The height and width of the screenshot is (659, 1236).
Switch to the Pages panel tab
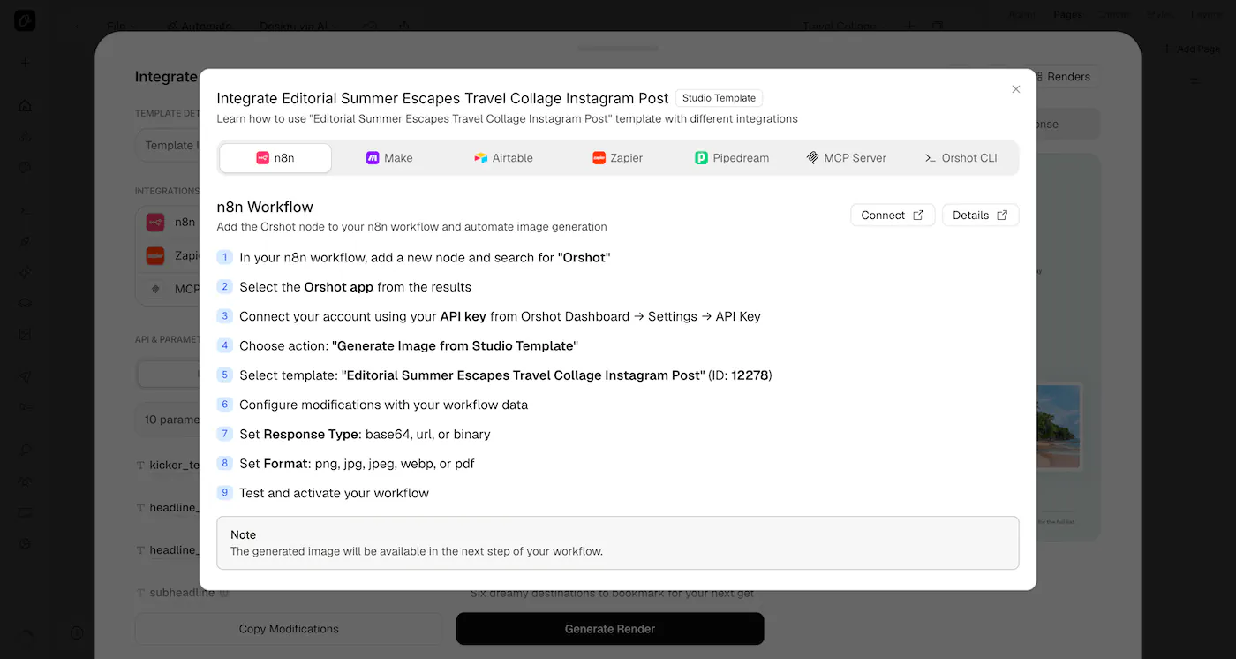[x=1067, y=14]
